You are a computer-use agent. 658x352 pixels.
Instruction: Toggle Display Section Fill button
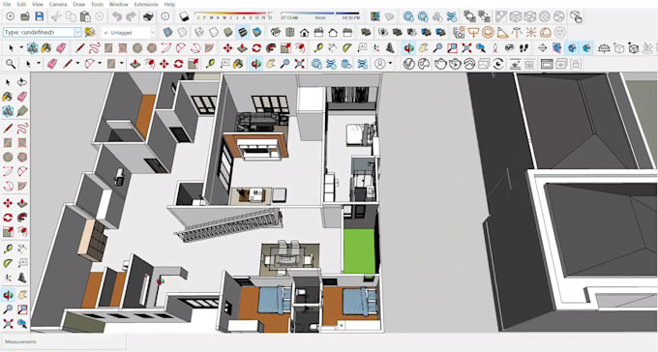[x=586, y=48]
